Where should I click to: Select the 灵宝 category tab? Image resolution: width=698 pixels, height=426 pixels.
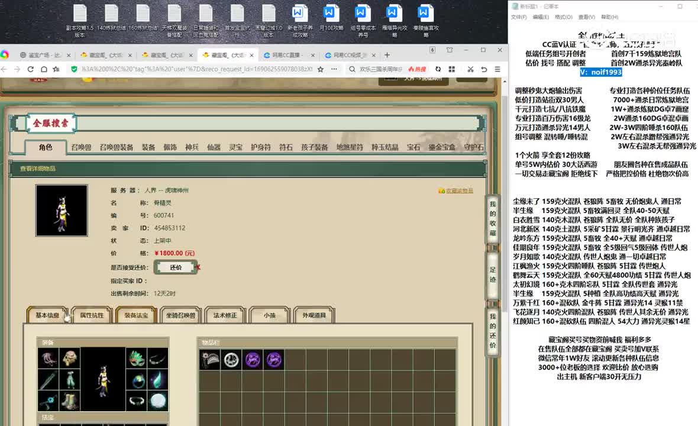pos(235,147)
